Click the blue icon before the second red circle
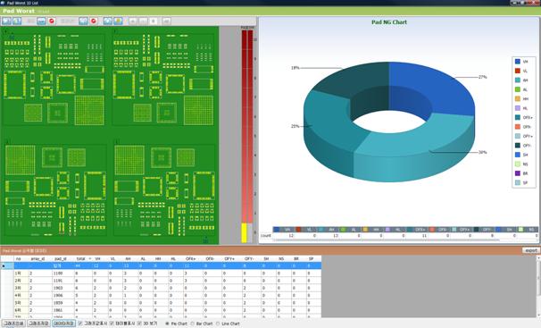This screenshot has height=328, width=541. 83,21
